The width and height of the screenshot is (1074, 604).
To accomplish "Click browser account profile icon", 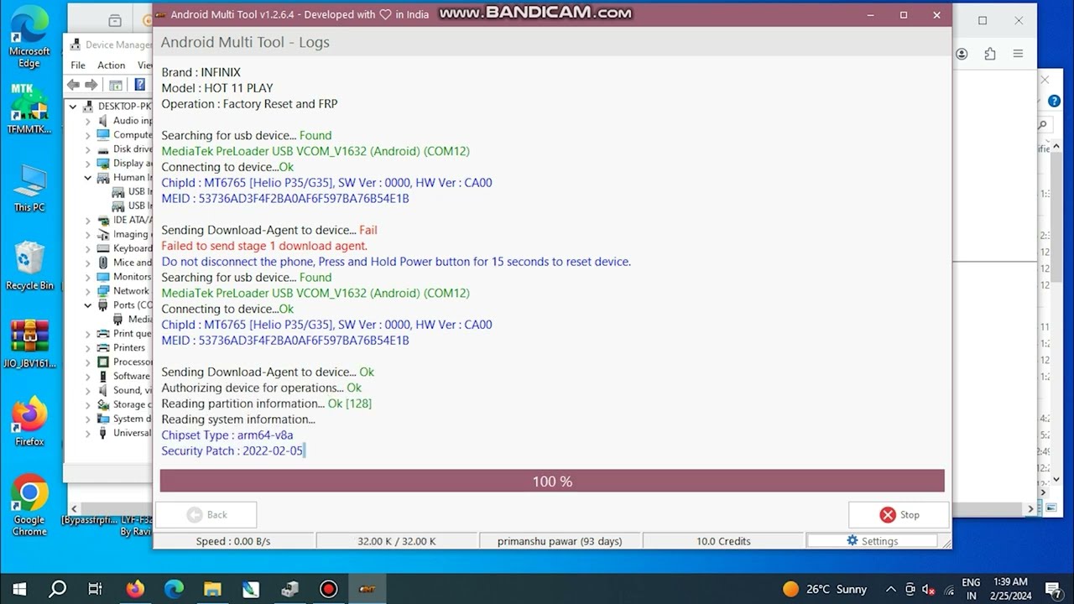I will click(962, 54).
